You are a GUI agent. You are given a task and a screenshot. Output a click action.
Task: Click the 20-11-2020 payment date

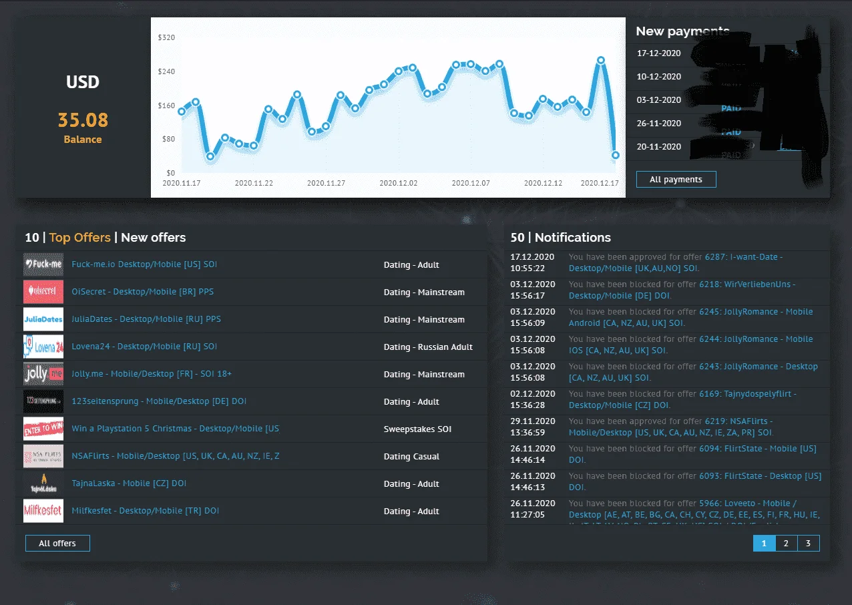[658, 147]
